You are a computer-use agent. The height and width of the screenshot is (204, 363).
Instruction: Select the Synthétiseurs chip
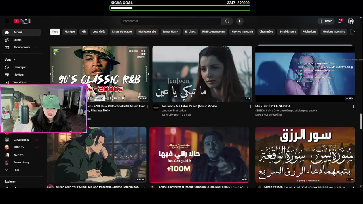[288, 32]
